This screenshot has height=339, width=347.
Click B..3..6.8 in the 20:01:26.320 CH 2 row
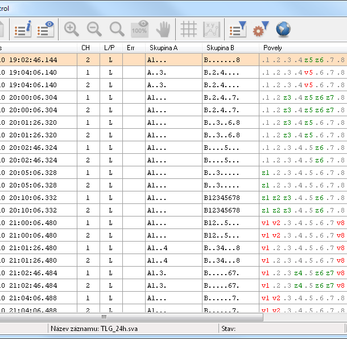222,135
